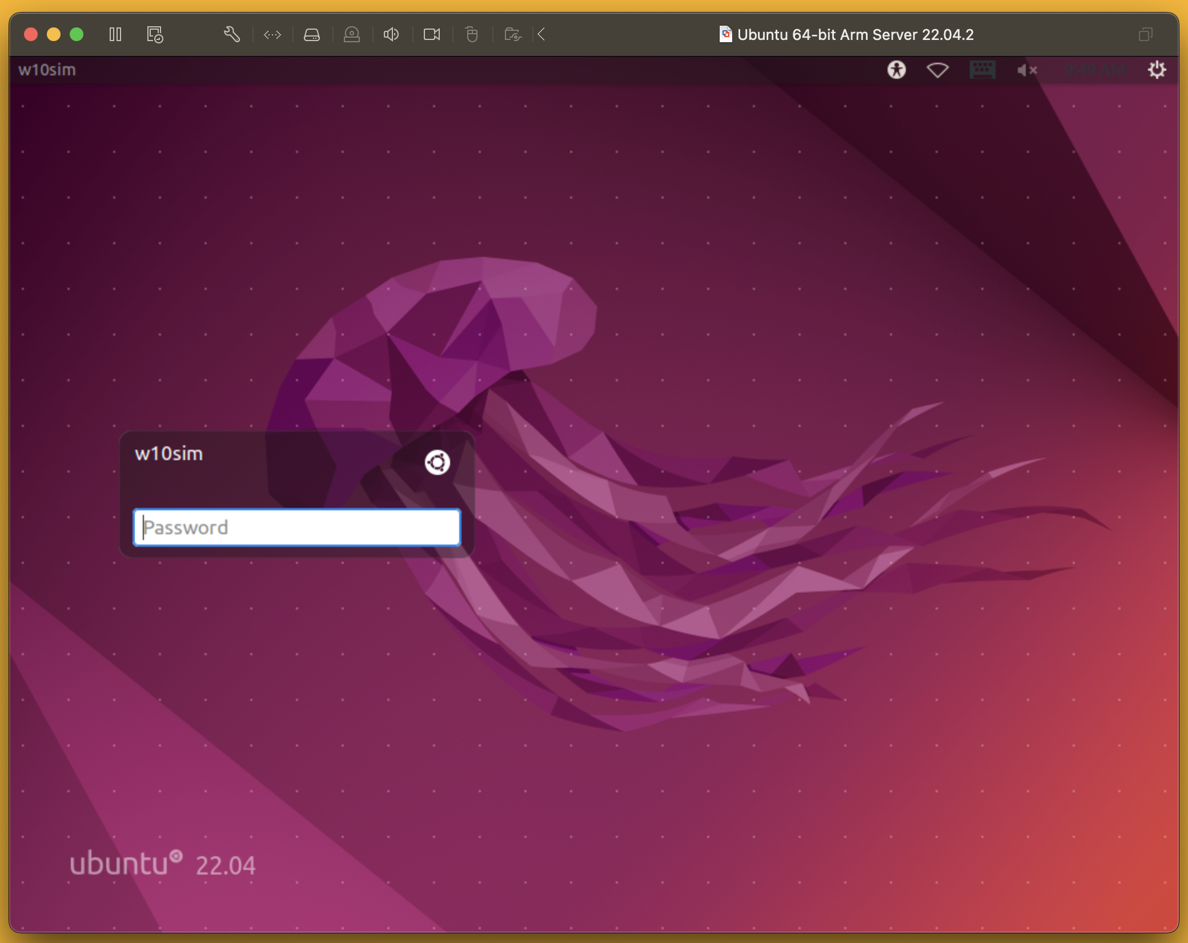Click the camera device icon
Screen dimensions: 1188x943
432,35
